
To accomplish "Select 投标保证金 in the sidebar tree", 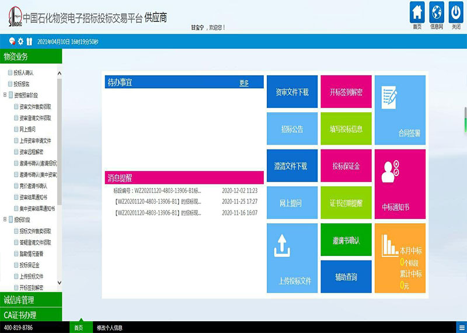I will [x=29, y=265].
